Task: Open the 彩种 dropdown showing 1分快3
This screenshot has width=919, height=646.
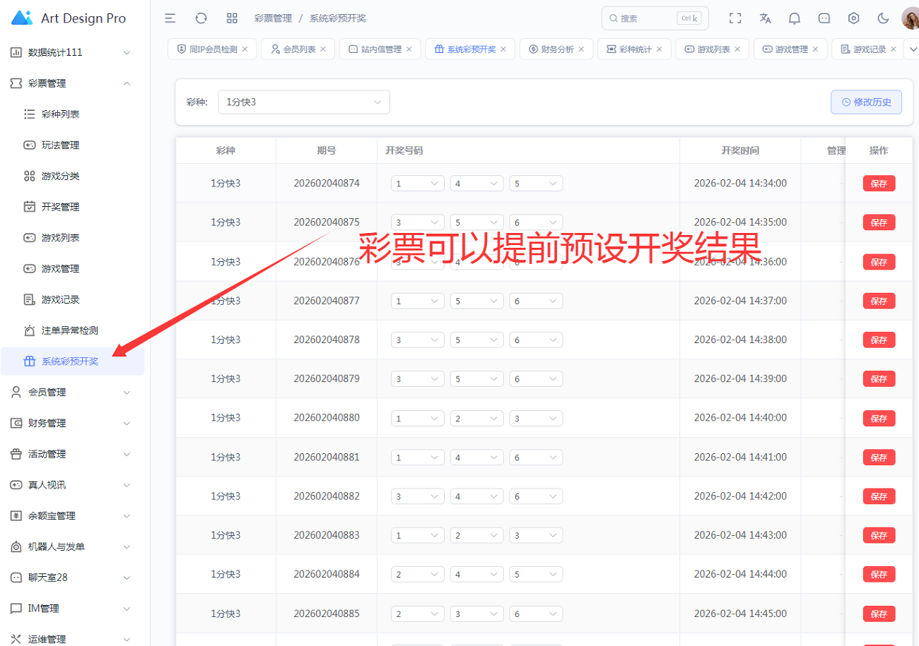Action: click(x=303, y=102)
